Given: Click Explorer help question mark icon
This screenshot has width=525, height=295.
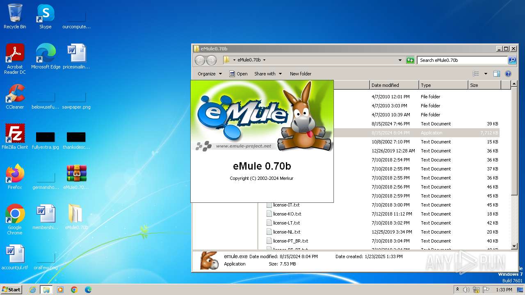Looking at the screenshot, I should point(508,74).
